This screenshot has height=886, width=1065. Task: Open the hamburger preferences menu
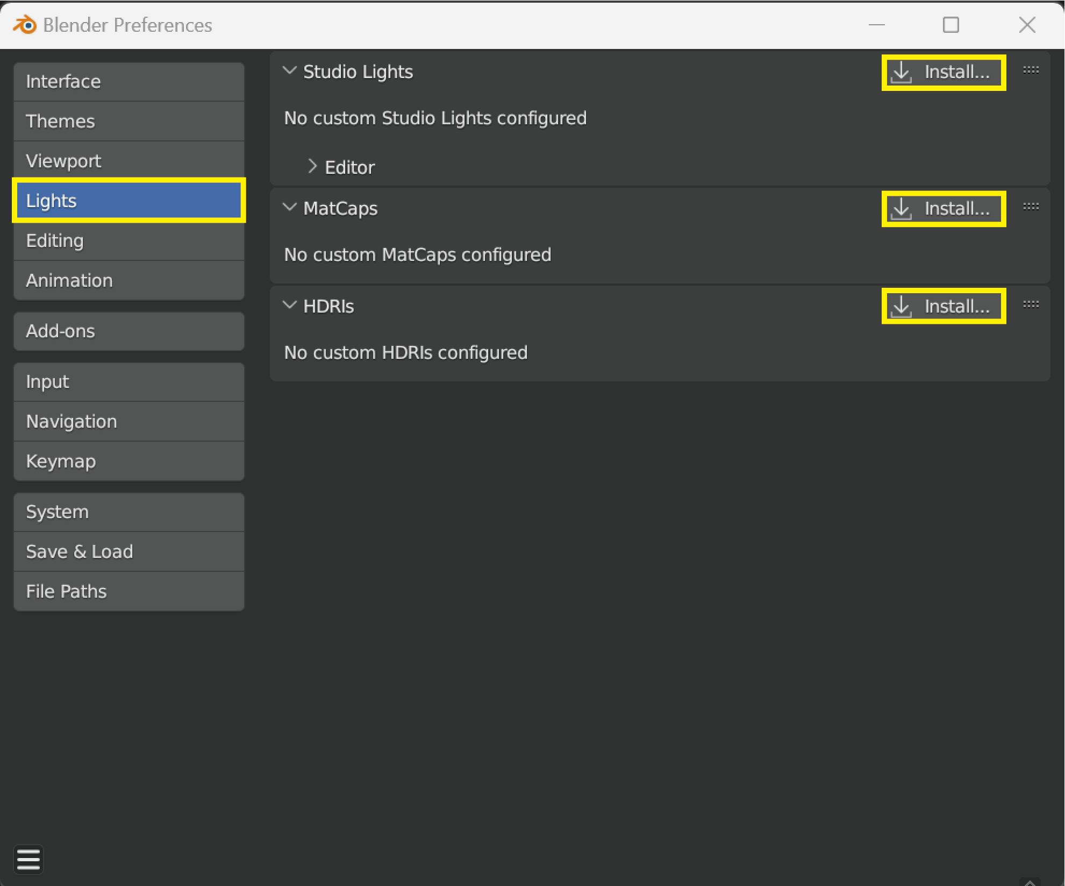(x=28, y=859)
